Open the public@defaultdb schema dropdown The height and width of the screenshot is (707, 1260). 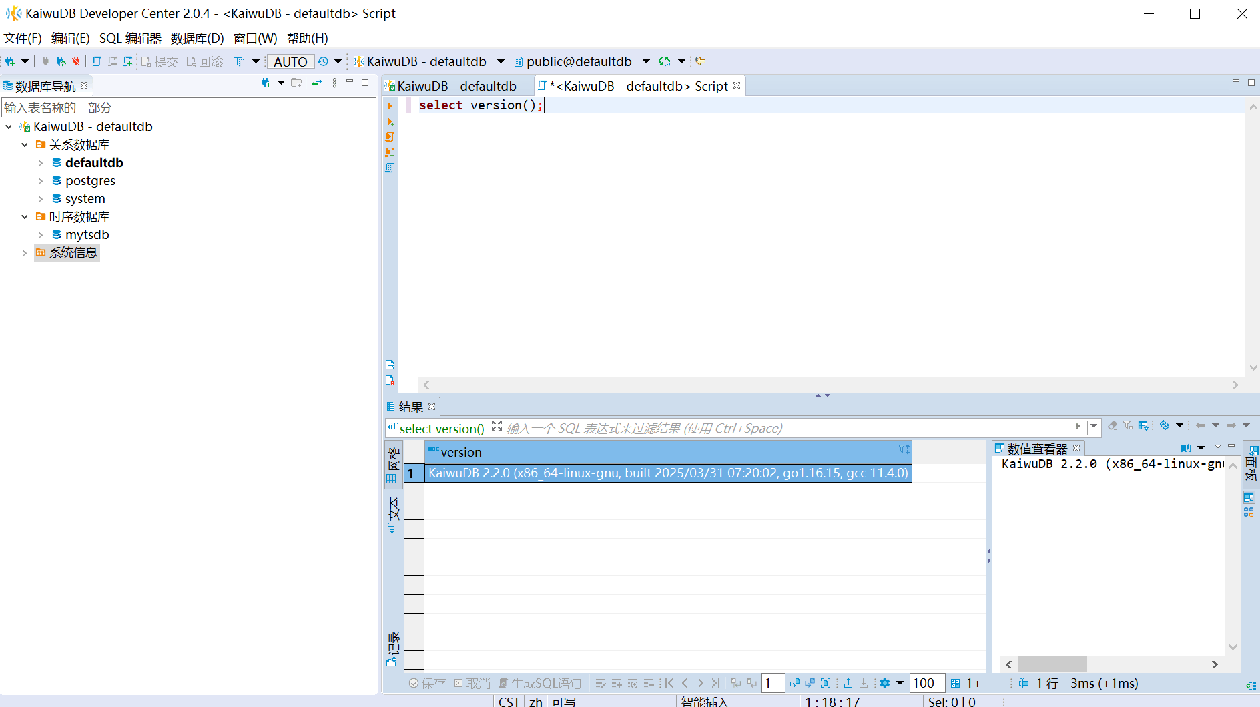pyautogui.click(x=646, y=61)
